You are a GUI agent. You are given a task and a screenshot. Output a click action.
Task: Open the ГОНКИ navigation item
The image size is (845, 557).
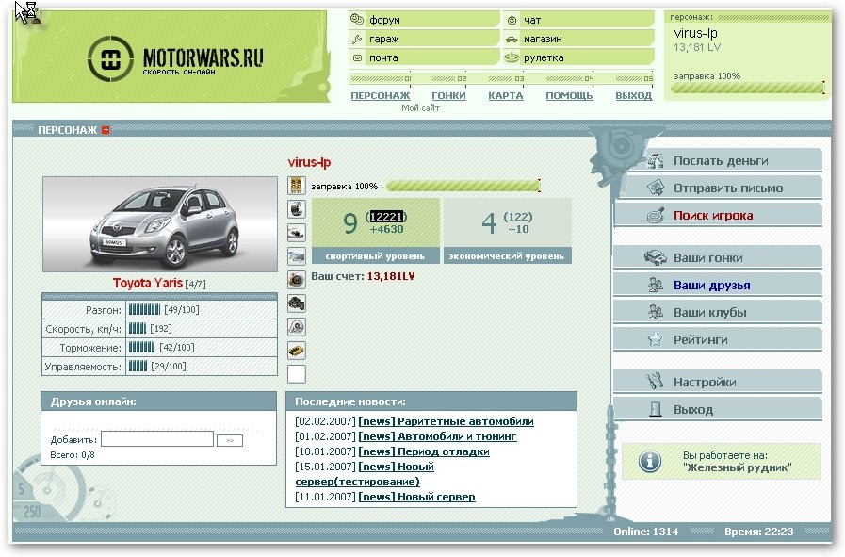(448, 95)
